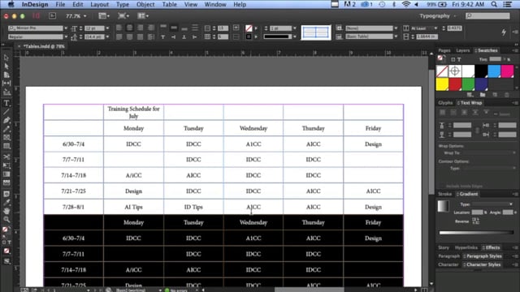Select the Note tool

(x=6, y=194)
